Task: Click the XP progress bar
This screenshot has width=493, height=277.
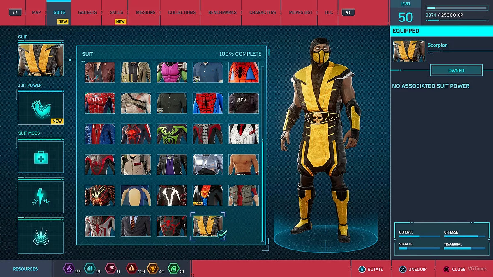Action: pyautogui.click(x=456, y=7)
